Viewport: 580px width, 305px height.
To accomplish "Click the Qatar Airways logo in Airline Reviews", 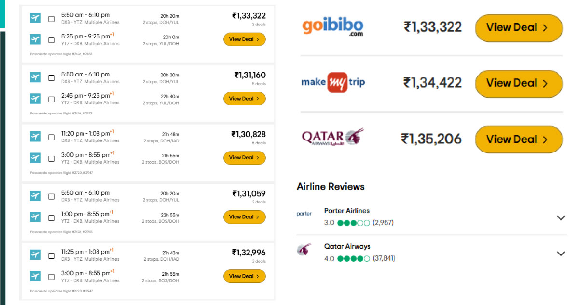I will 304,249.
